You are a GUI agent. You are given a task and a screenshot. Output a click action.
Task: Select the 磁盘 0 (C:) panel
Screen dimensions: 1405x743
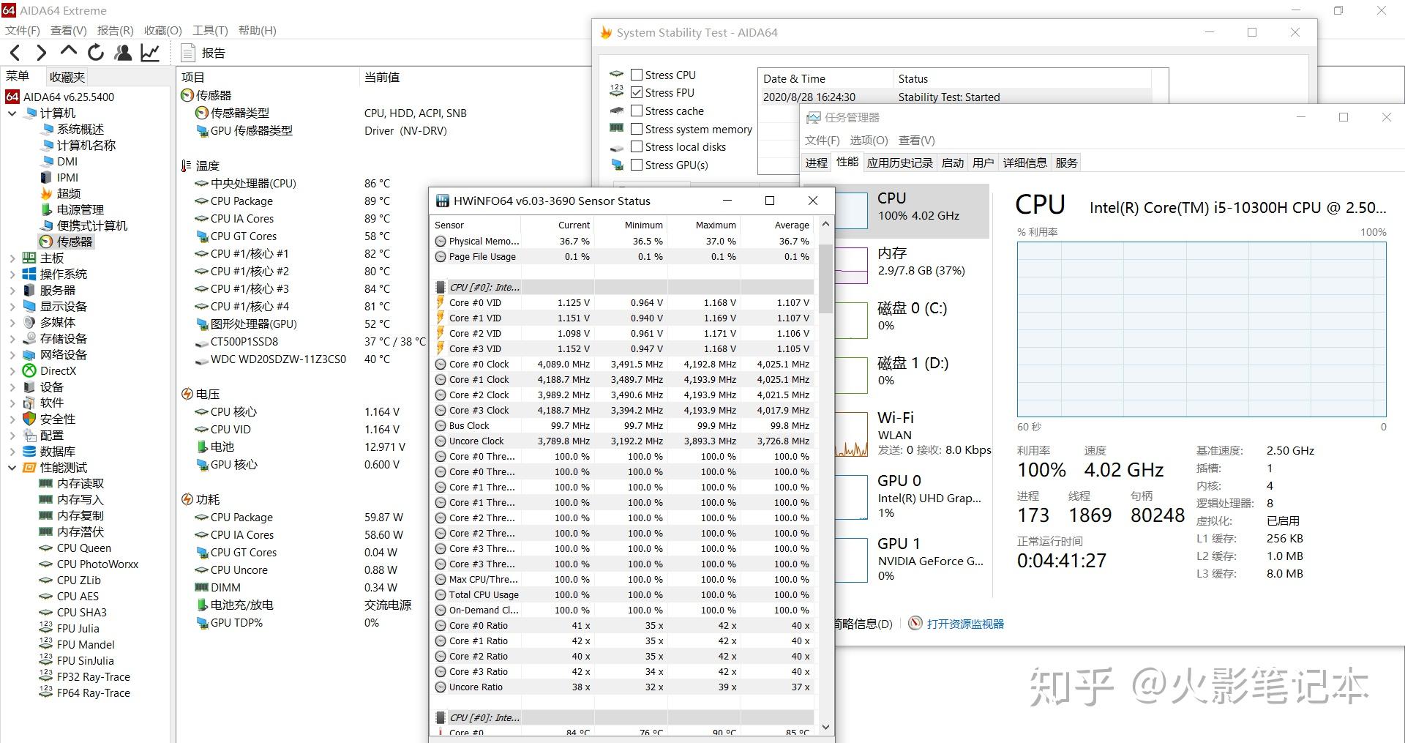[912, 319]
